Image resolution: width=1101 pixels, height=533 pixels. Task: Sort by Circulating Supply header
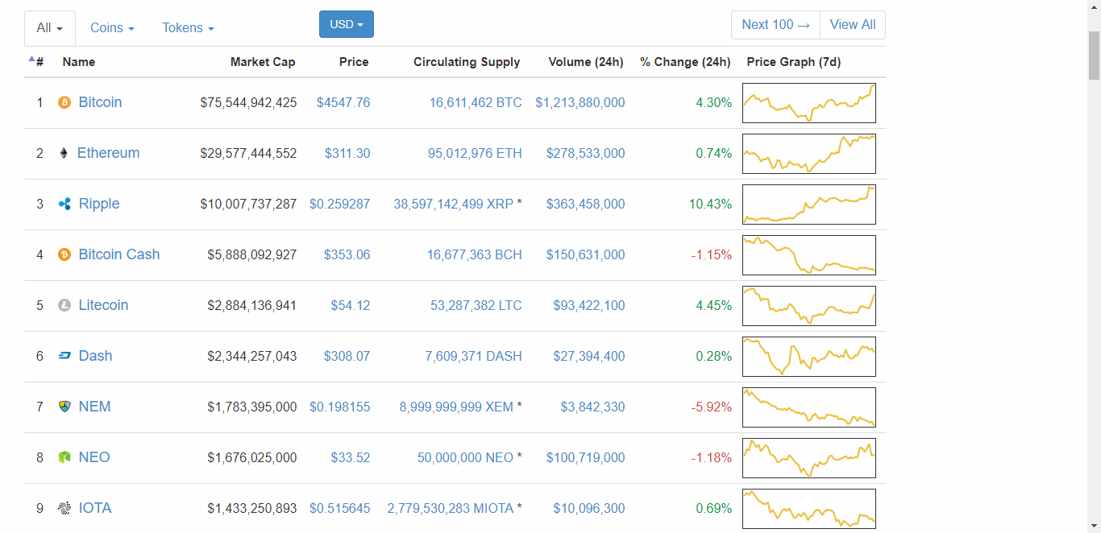(467, 62)
